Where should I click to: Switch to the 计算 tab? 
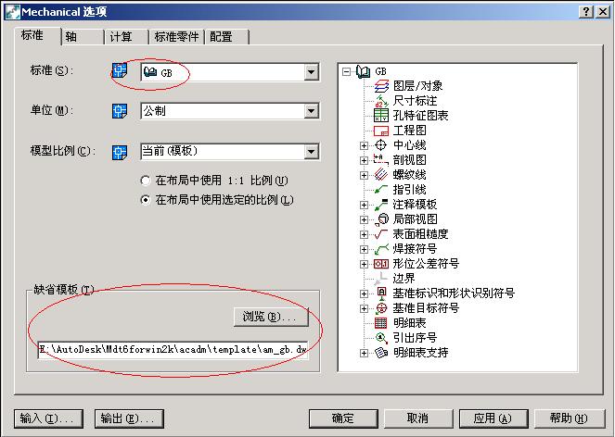(126, 37)
